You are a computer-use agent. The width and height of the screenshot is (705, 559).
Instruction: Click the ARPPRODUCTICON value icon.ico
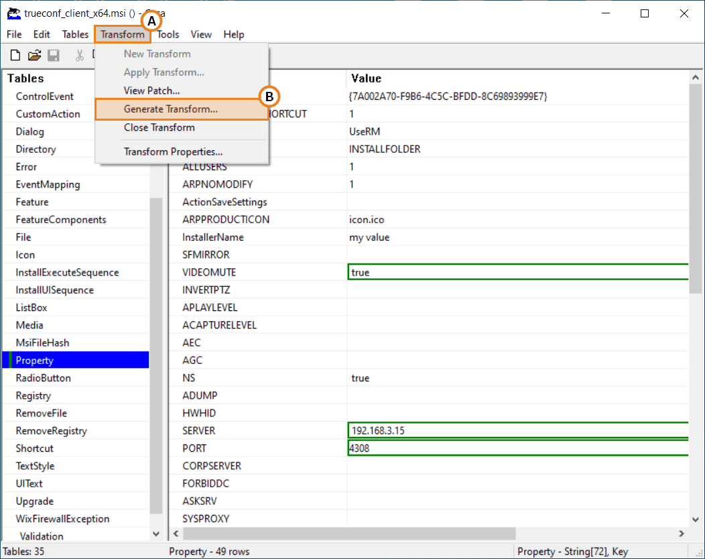point(517,219)
